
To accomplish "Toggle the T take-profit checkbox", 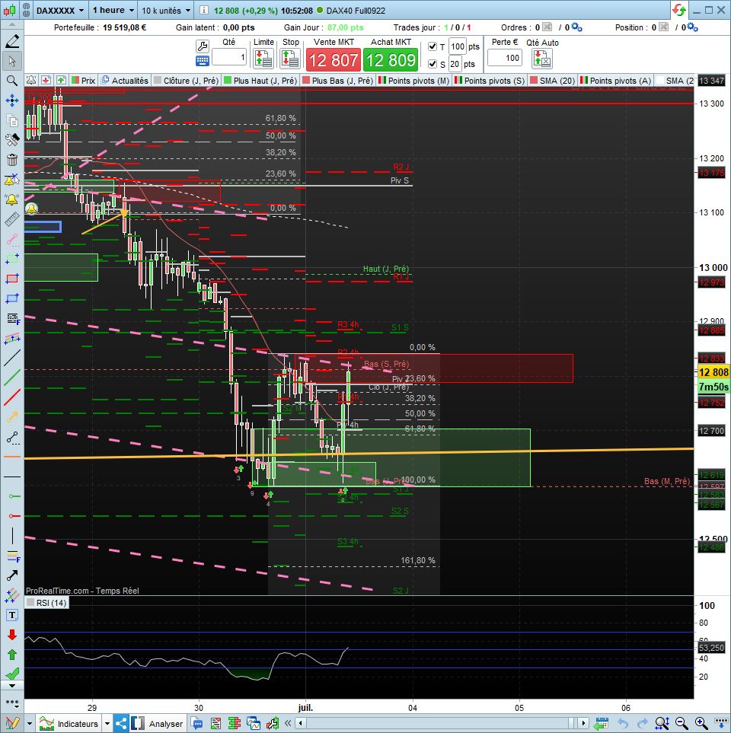I will (x=433, y=46).
